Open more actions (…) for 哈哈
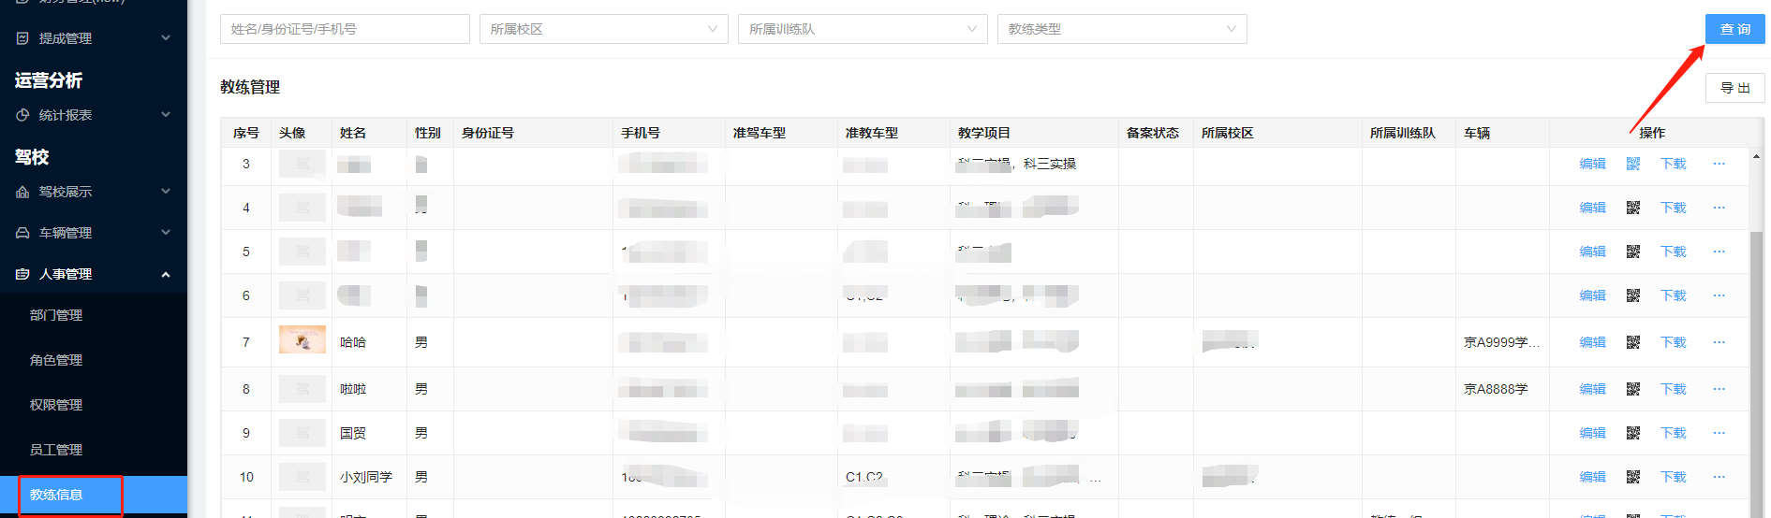 pyautogui.click(x=1719, y=342)
